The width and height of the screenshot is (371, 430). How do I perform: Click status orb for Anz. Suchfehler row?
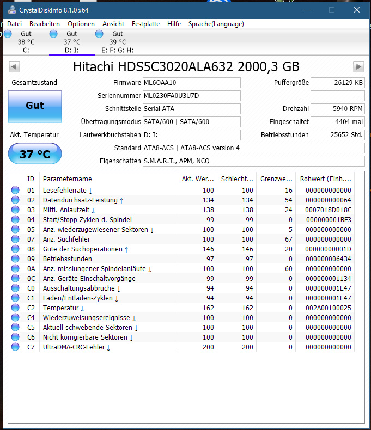[15, 239]
